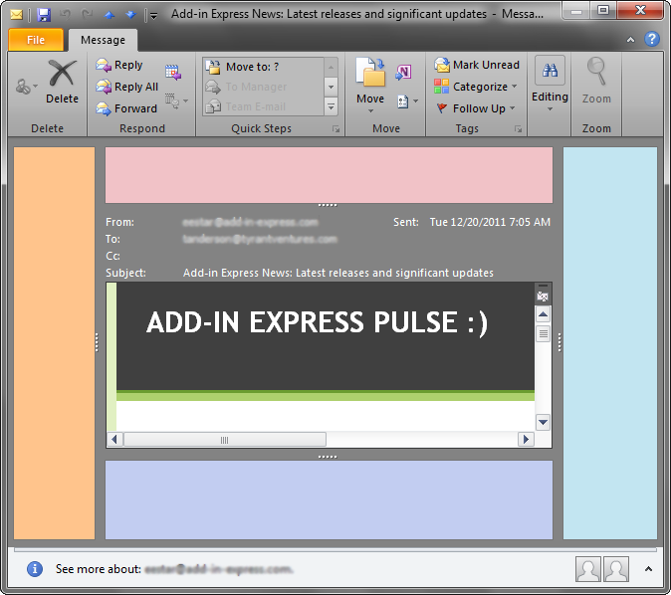This screenshot has width=671, height=595.
Task: Click the orange left add-in region
Action: 55,343
